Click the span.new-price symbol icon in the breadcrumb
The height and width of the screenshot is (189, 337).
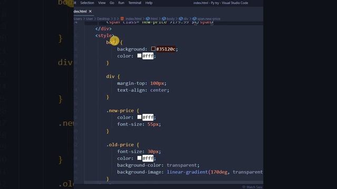194,19
